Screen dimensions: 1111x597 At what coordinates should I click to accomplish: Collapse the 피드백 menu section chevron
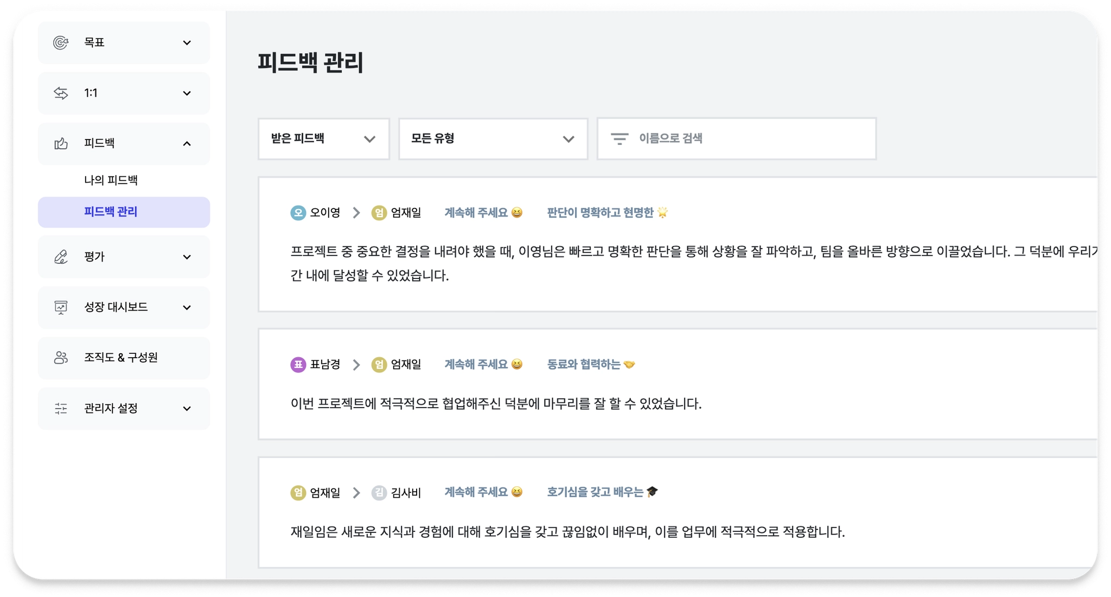click(x=187, y=144)
